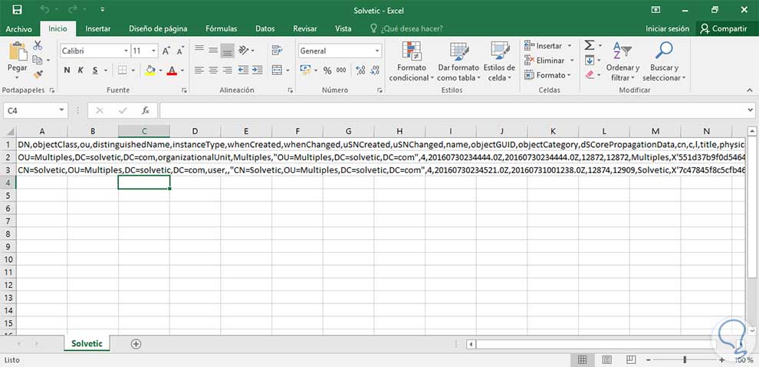The image size is (759, 367).
Task: Open the Archivo tab
Action: [19, 29]
